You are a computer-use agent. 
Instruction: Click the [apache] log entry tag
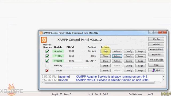click(x=64, y=77)
